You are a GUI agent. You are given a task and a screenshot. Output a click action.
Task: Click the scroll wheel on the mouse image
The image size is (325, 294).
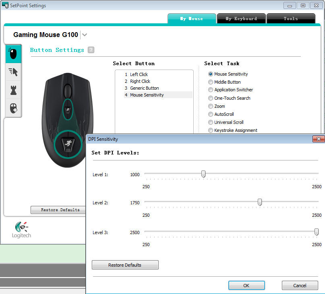(x=68, y=90)
